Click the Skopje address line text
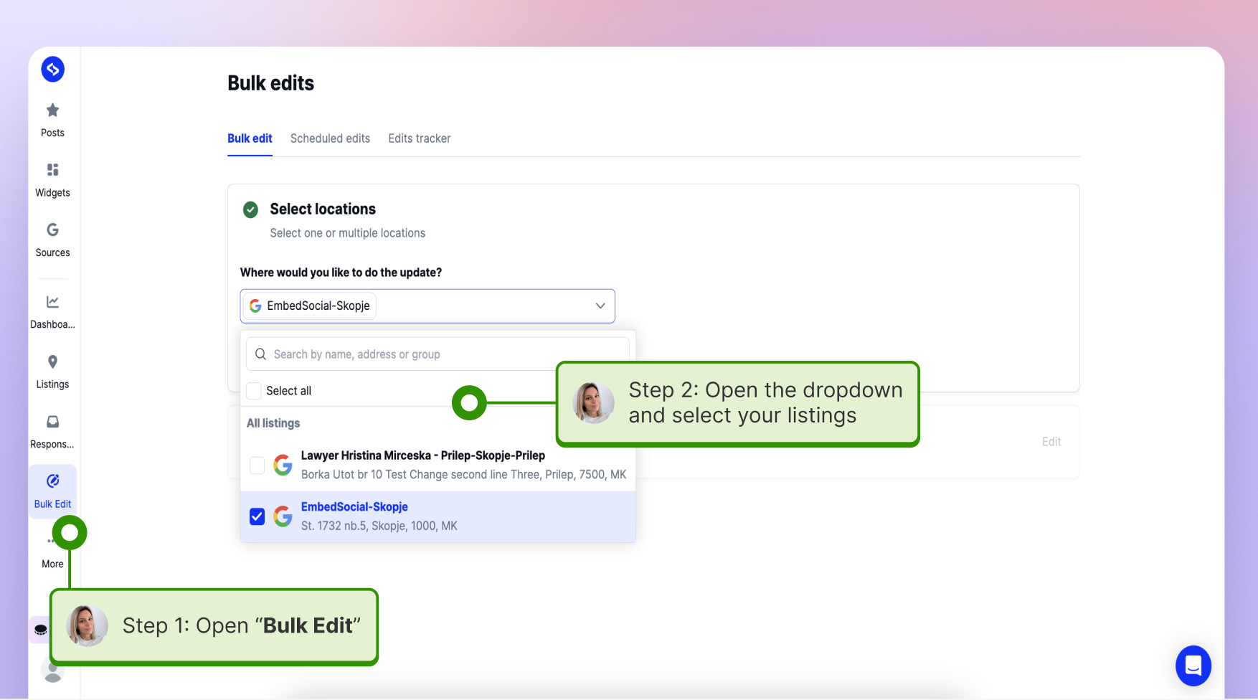 (x=379, y=526)
